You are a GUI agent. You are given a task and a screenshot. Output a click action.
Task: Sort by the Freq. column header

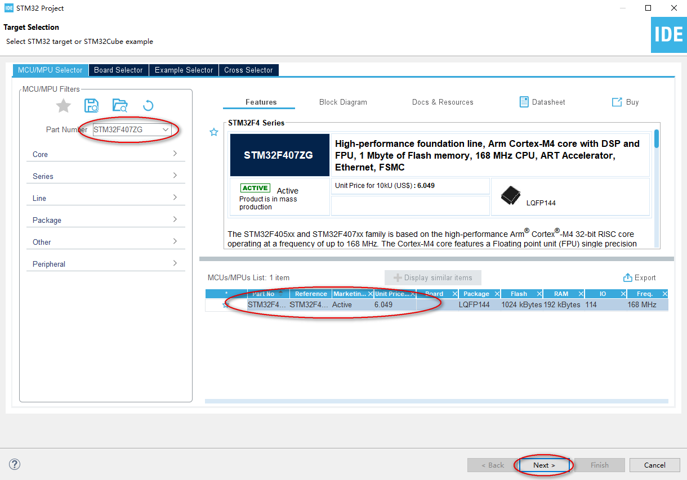point(645,294)
